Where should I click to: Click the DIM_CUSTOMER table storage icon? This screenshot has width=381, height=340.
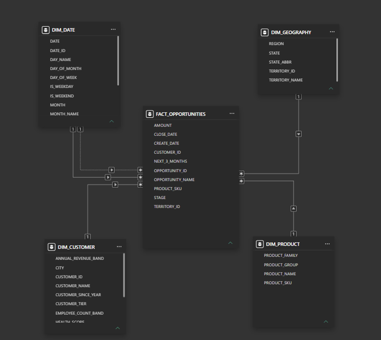pos(51,247)
